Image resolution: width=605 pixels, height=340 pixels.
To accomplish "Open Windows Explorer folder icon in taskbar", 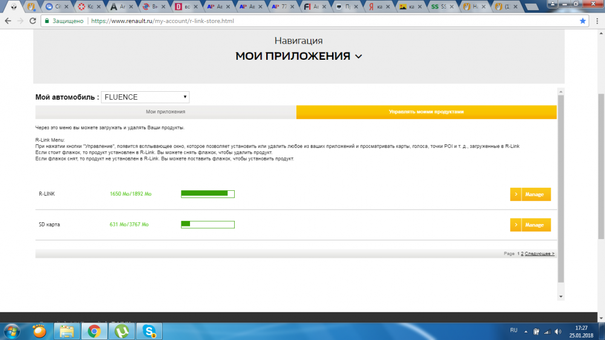I will pos(67,331).
